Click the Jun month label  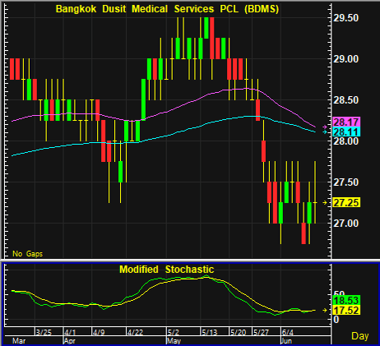tap(286, 341)
